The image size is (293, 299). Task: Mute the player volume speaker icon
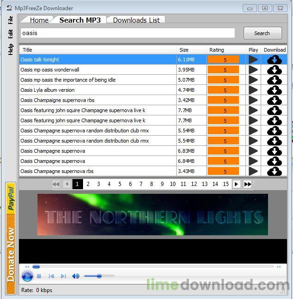[76, 276]
